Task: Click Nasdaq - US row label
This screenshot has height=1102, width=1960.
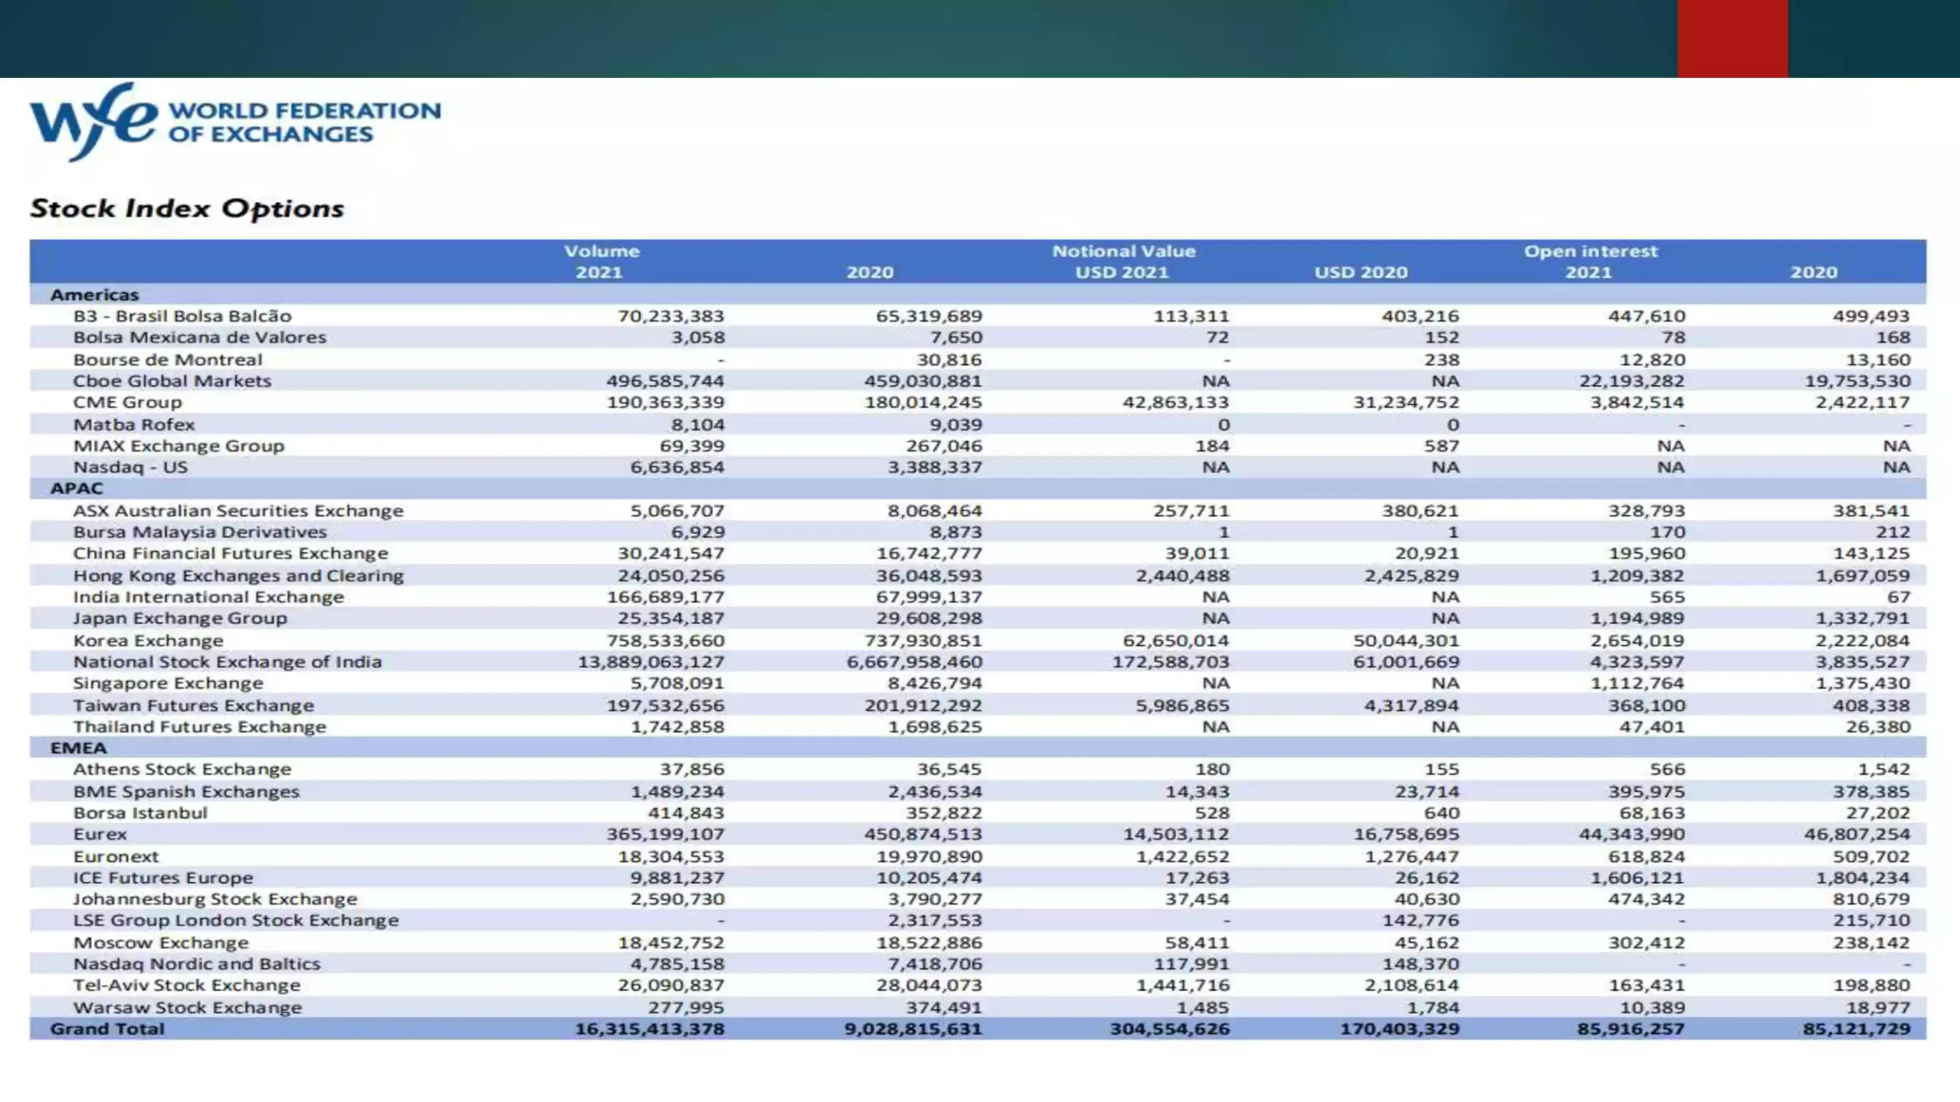Action: click(x=130, y=468)
